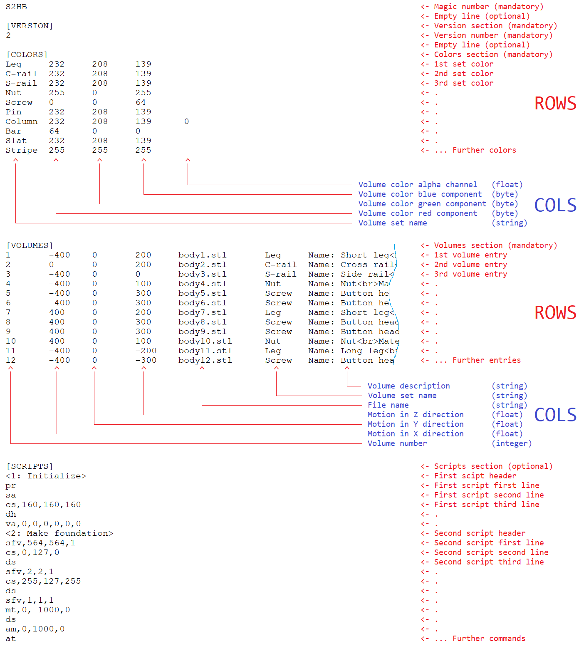Select file name body11.stl
This screenshot has width=579, height=651.
click(x=205, y=351)
